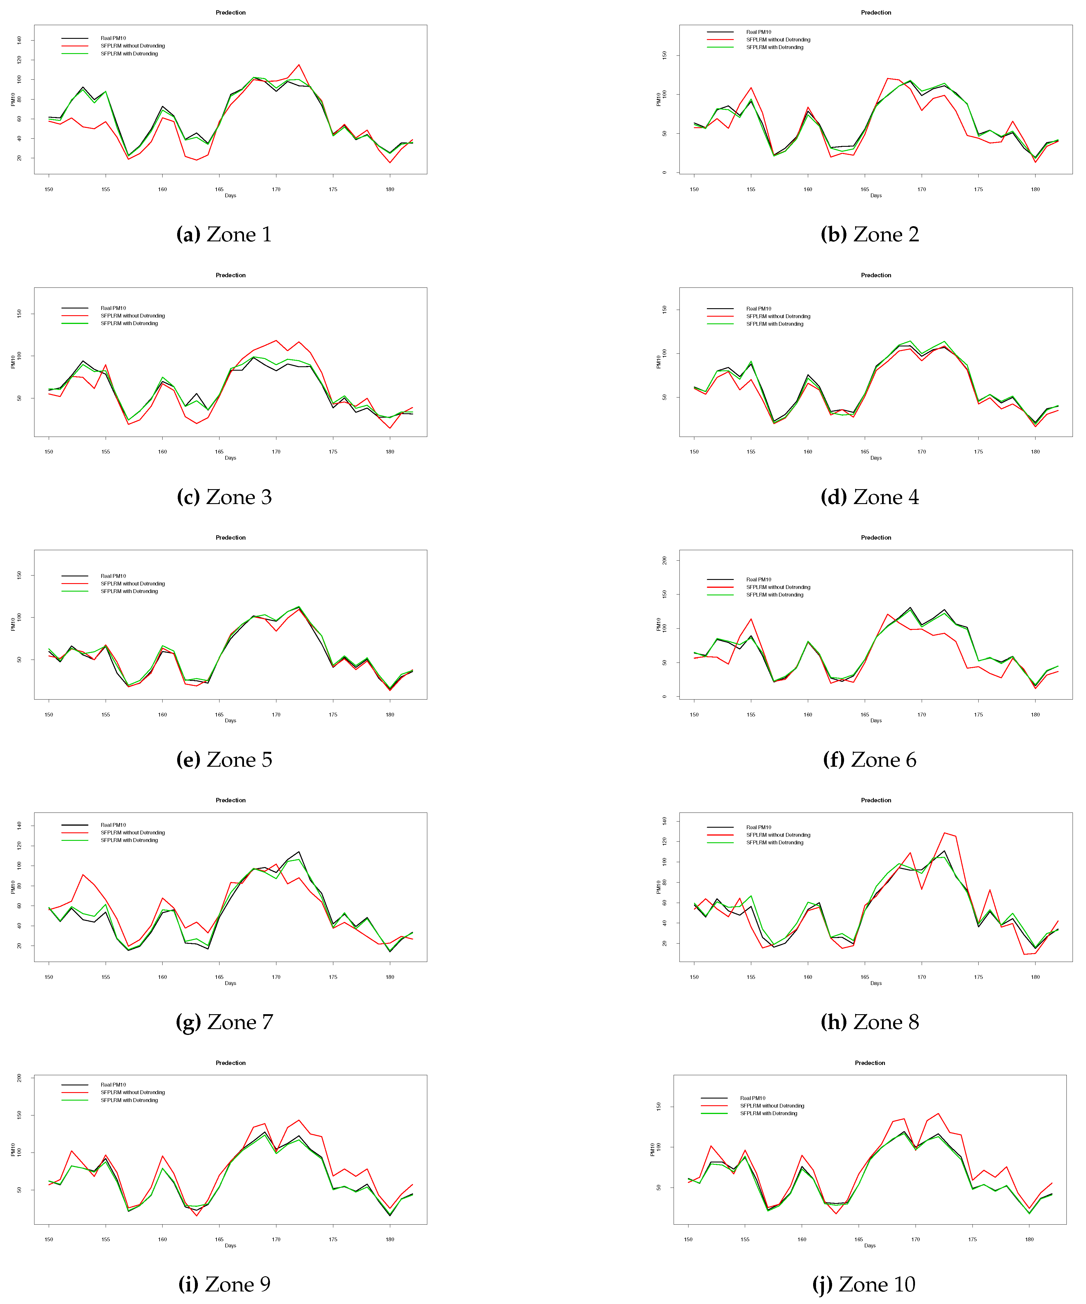This screenshot has height=1304, width=1086.
Task: Click the "Predection" title above Zone 9 chart
Action: [230, 1063]
